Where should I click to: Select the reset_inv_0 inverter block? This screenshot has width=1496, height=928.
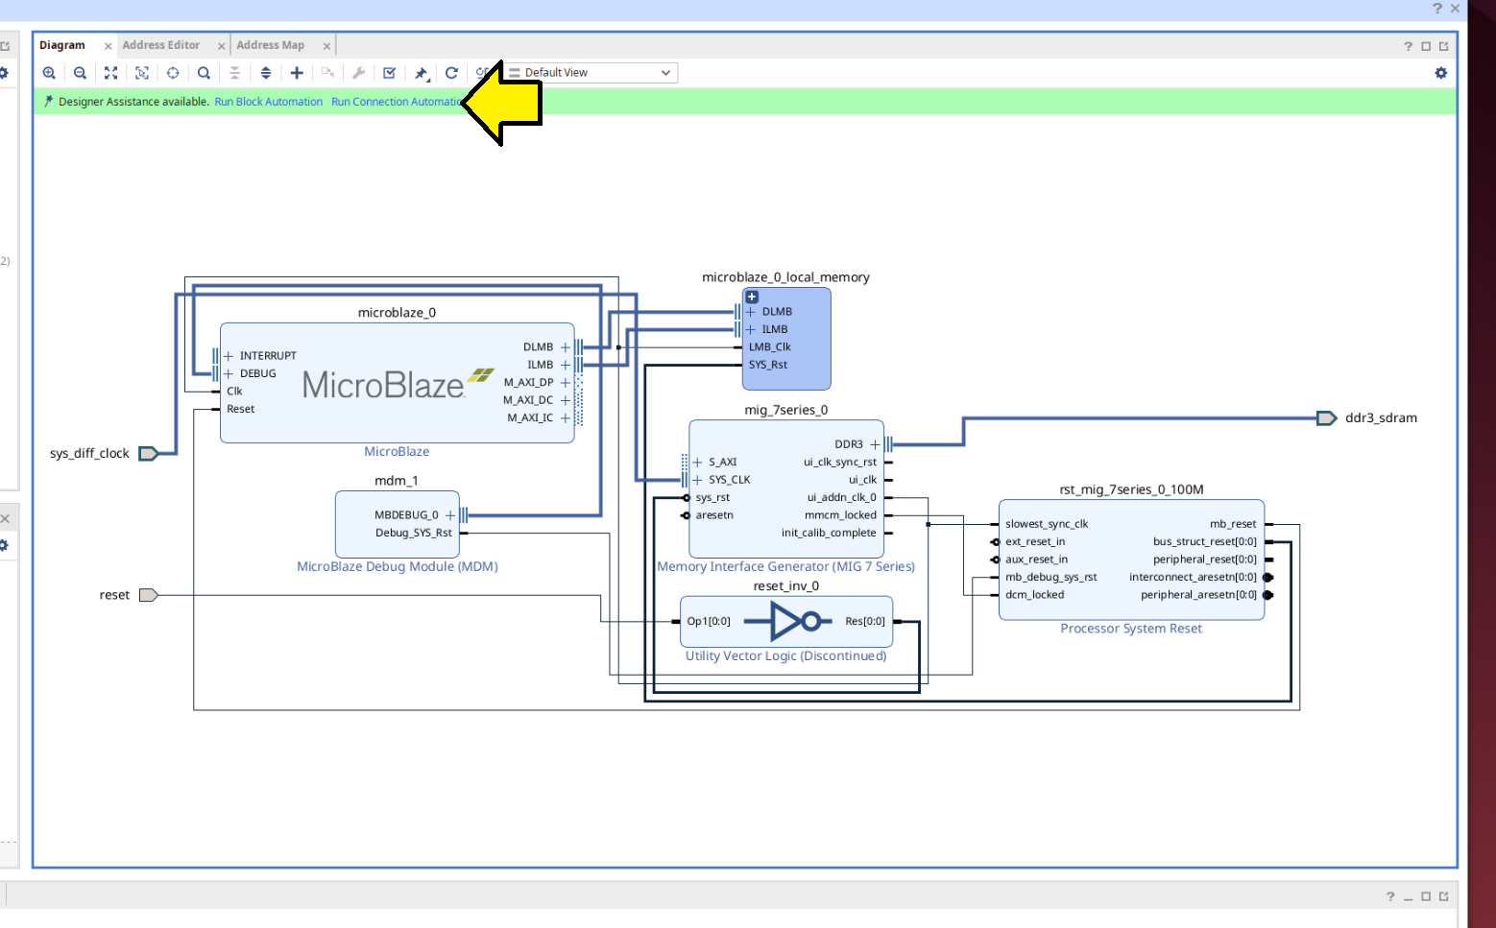(785, 622)
